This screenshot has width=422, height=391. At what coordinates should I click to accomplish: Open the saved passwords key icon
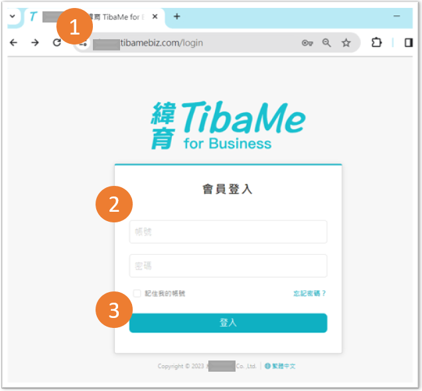[x=307, y=43]
